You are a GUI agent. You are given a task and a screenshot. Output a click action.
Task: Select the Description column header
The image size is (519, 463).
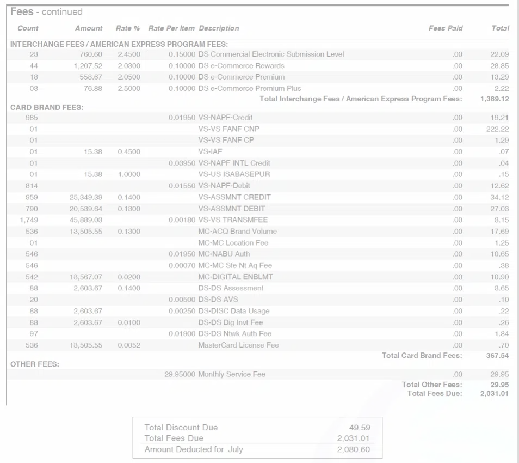[x=219, y=28]
